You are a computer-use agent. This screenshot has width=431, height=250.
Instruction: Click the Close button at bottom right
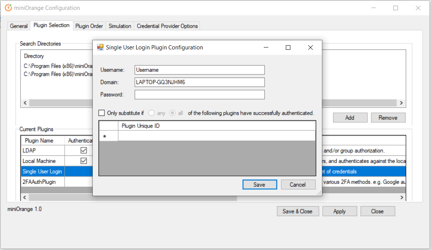coord(377,211)
